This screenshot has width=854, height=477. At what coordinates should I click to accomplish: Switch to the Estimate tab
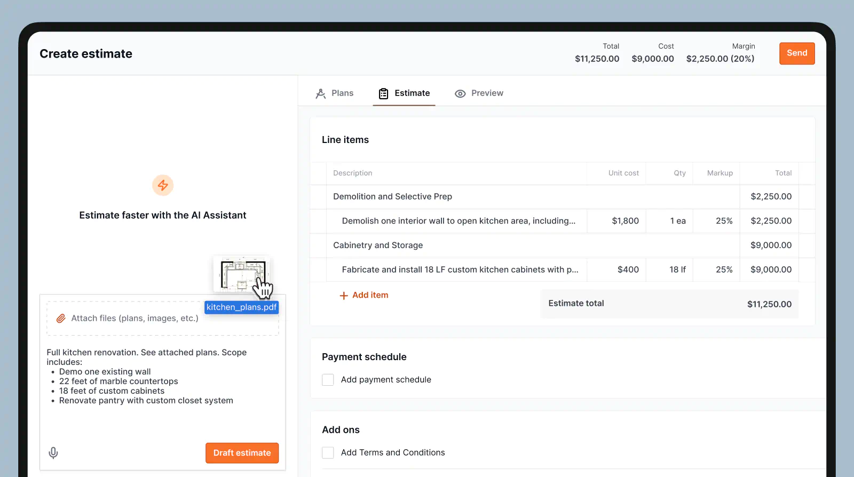[x=404, y=93]
